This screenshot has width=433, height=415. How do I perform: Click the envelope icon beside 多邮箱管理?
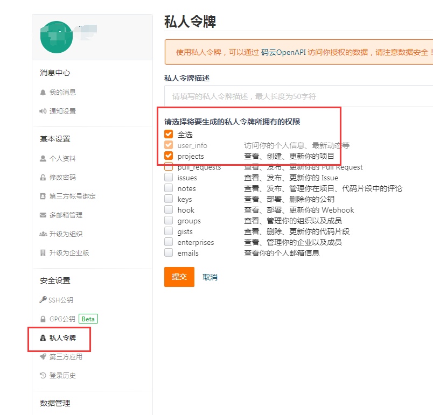click(43, 215)
